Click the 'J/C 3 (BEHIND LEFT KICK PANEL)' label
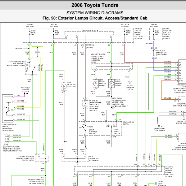The width and height of the screenshot is (186, 186). 94,158
